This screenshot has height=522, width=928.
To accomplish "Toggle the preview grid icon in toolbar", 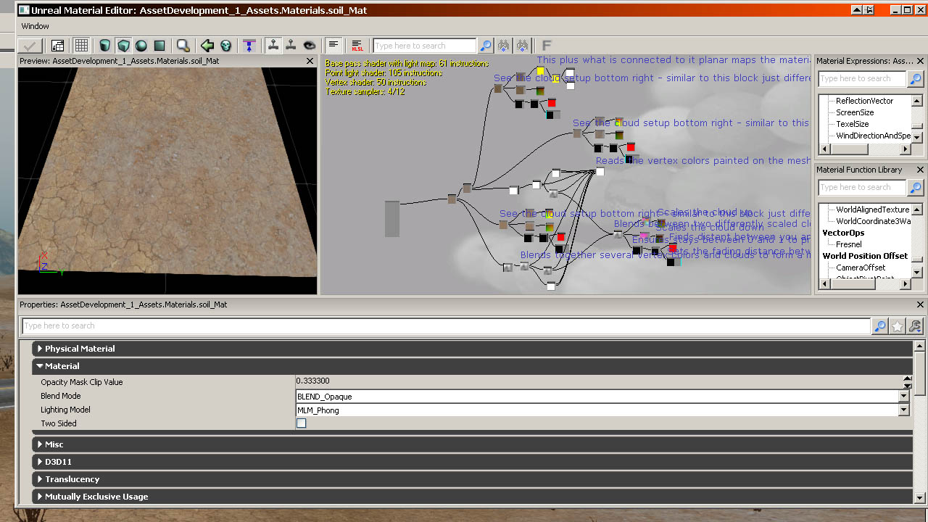I will (x=81, y=45).
